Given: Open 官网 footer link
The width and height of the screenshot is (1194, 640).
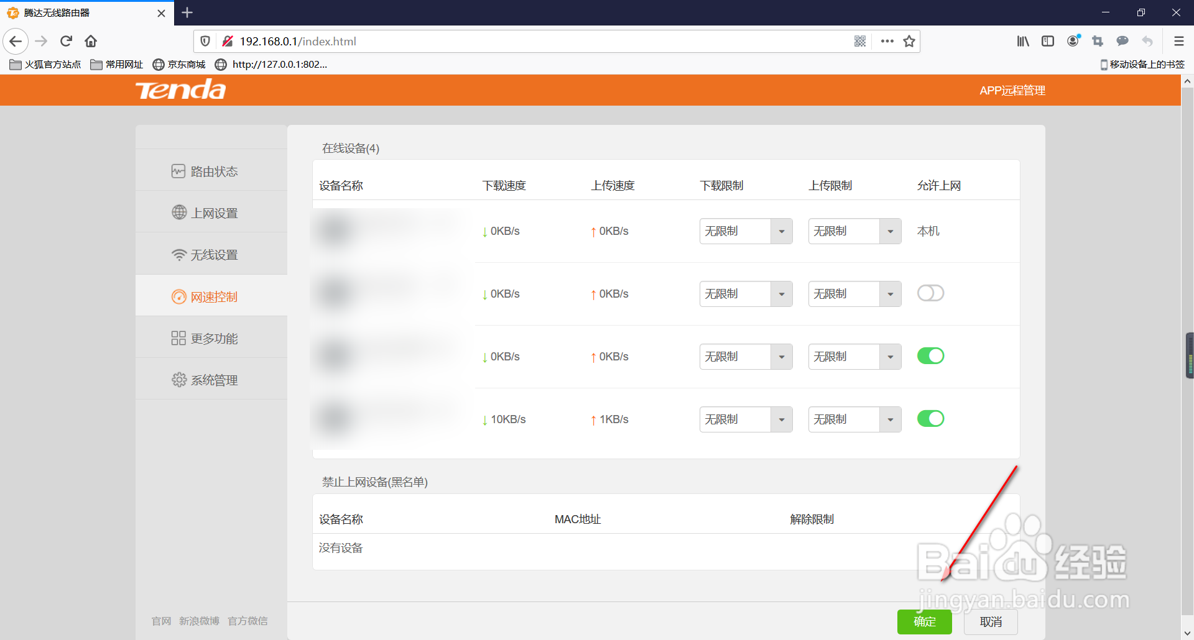Looking at the screenshot, I should click(x=162, y=621).
